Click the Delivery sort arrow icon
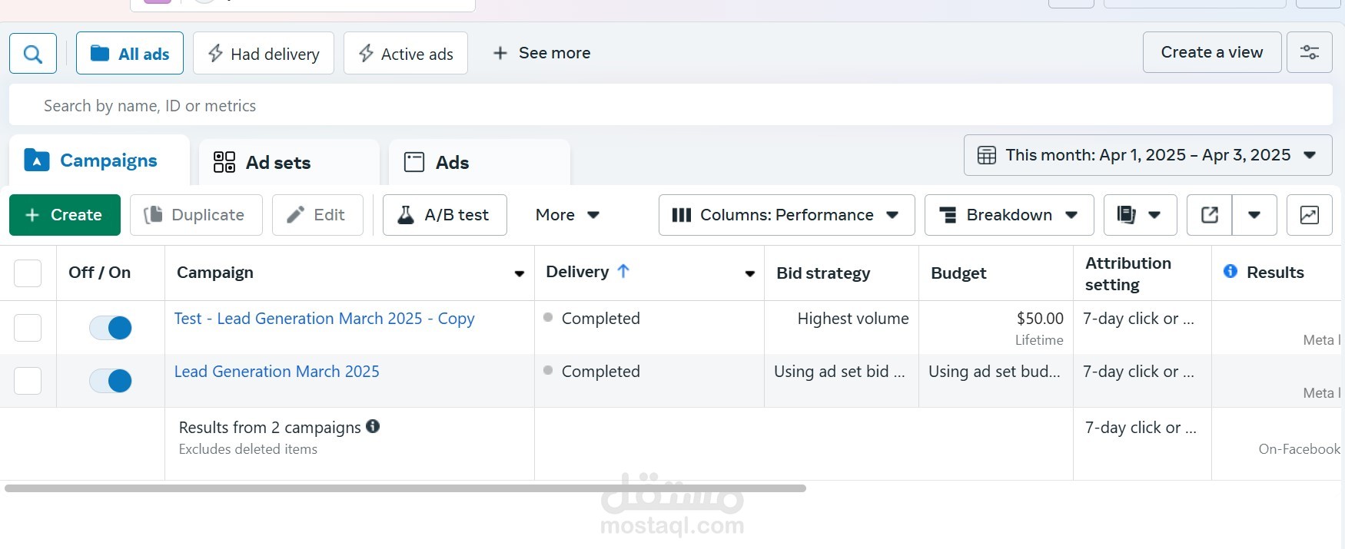 click(x=623, y=270)
